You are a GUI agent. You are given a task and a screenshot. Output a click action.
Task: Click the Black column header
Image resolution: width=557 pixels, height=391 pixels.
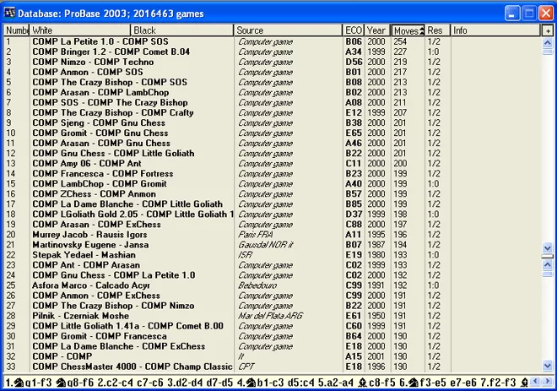[x=181, y=30]
